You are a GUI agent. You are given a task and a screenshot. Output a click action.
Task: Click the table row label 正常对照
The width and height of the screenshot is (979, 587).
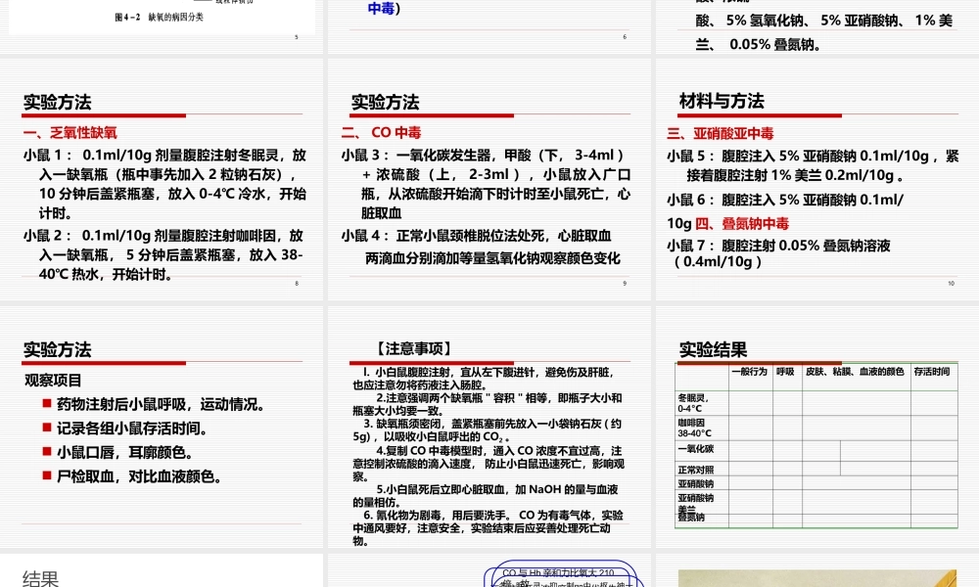coord(695,471)
